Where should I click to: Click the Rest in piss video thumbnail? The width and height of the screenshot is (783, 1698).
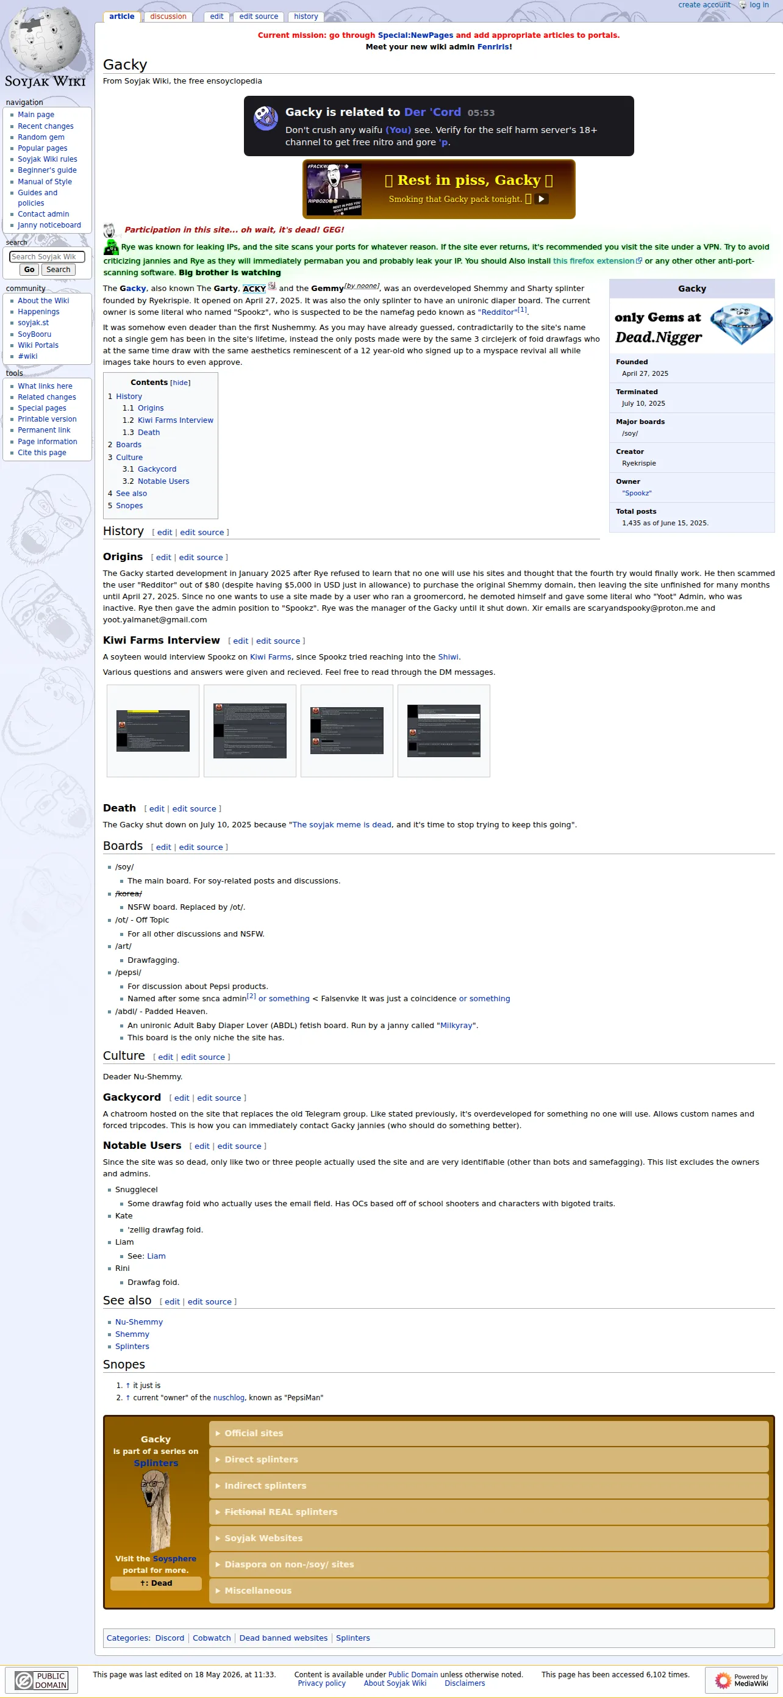tap(334, 189)
